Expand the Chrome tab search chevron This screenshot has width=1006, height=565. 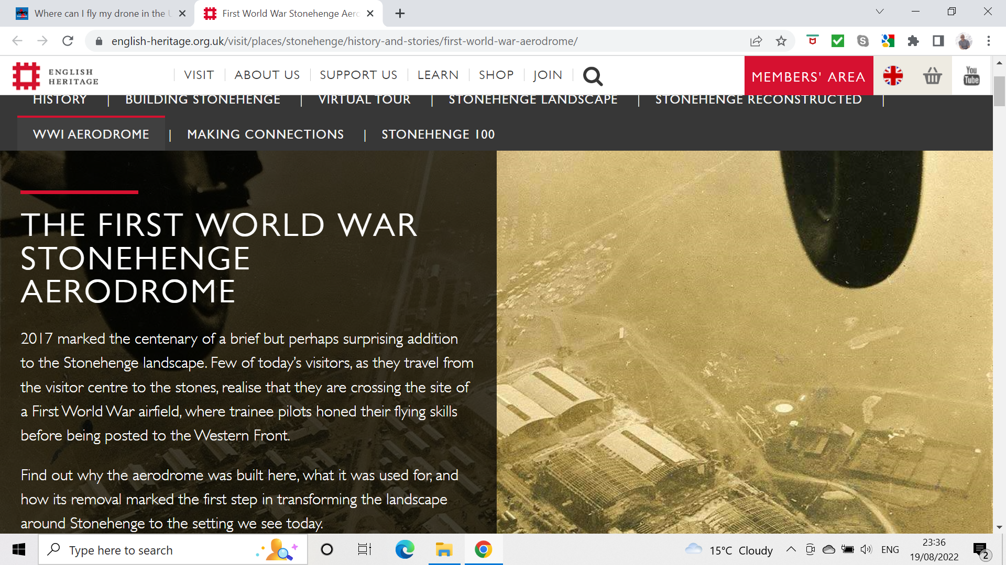click(880, 12)
